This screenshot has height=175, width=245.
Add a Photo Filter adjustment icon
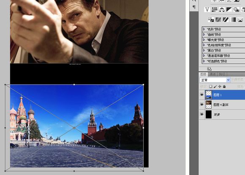click(236, 10)
